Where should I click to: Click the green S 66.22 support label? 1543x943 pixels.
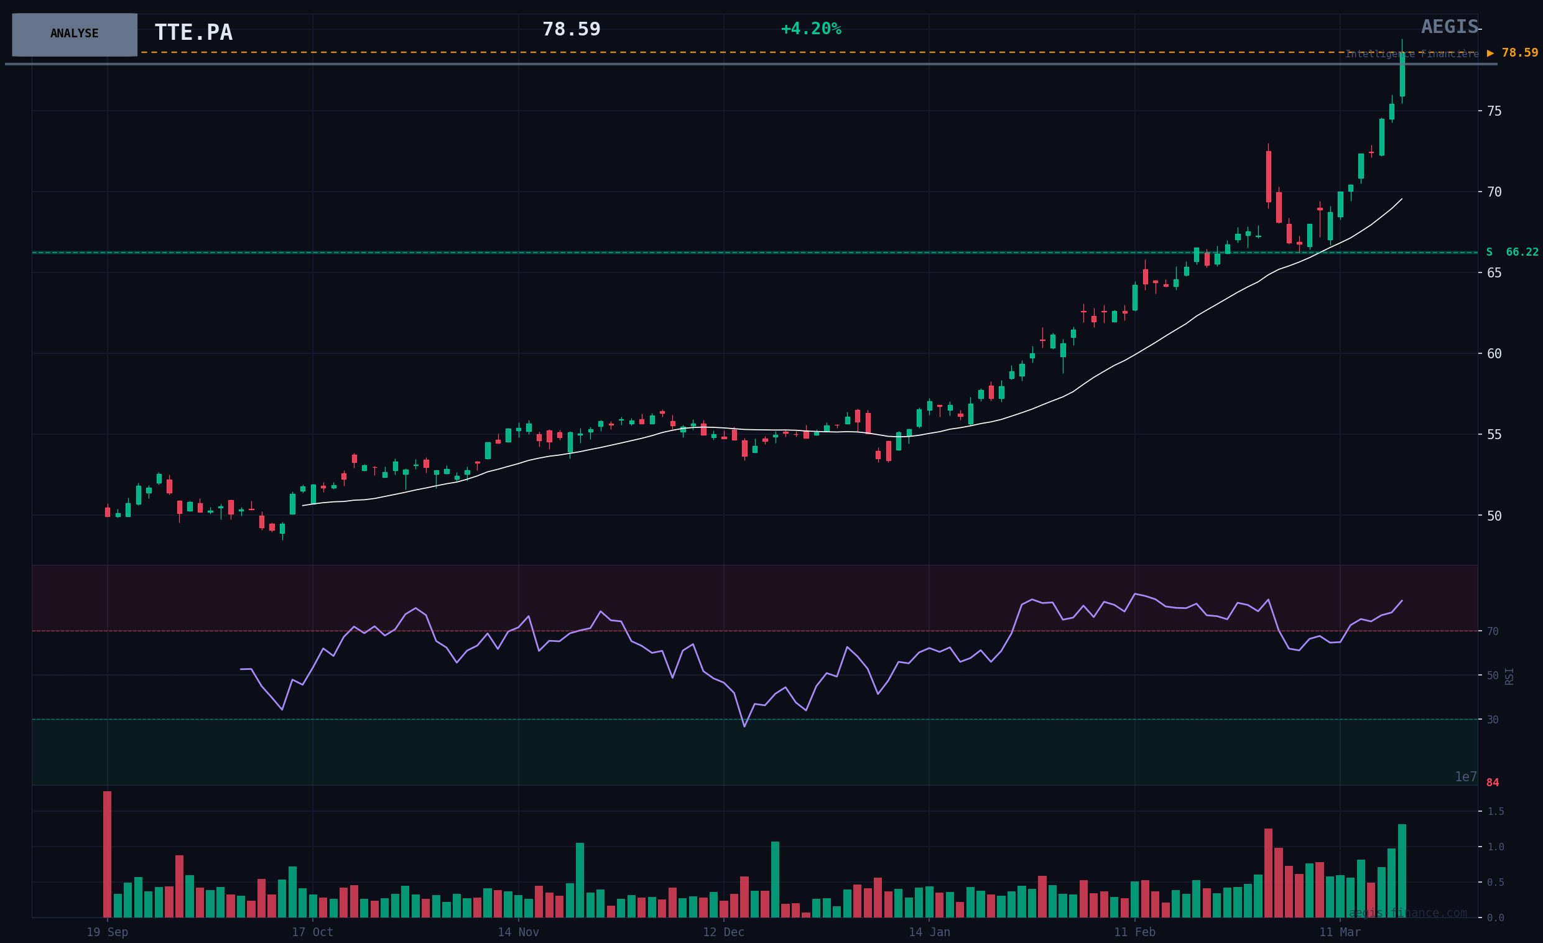tap(1512, 253)
